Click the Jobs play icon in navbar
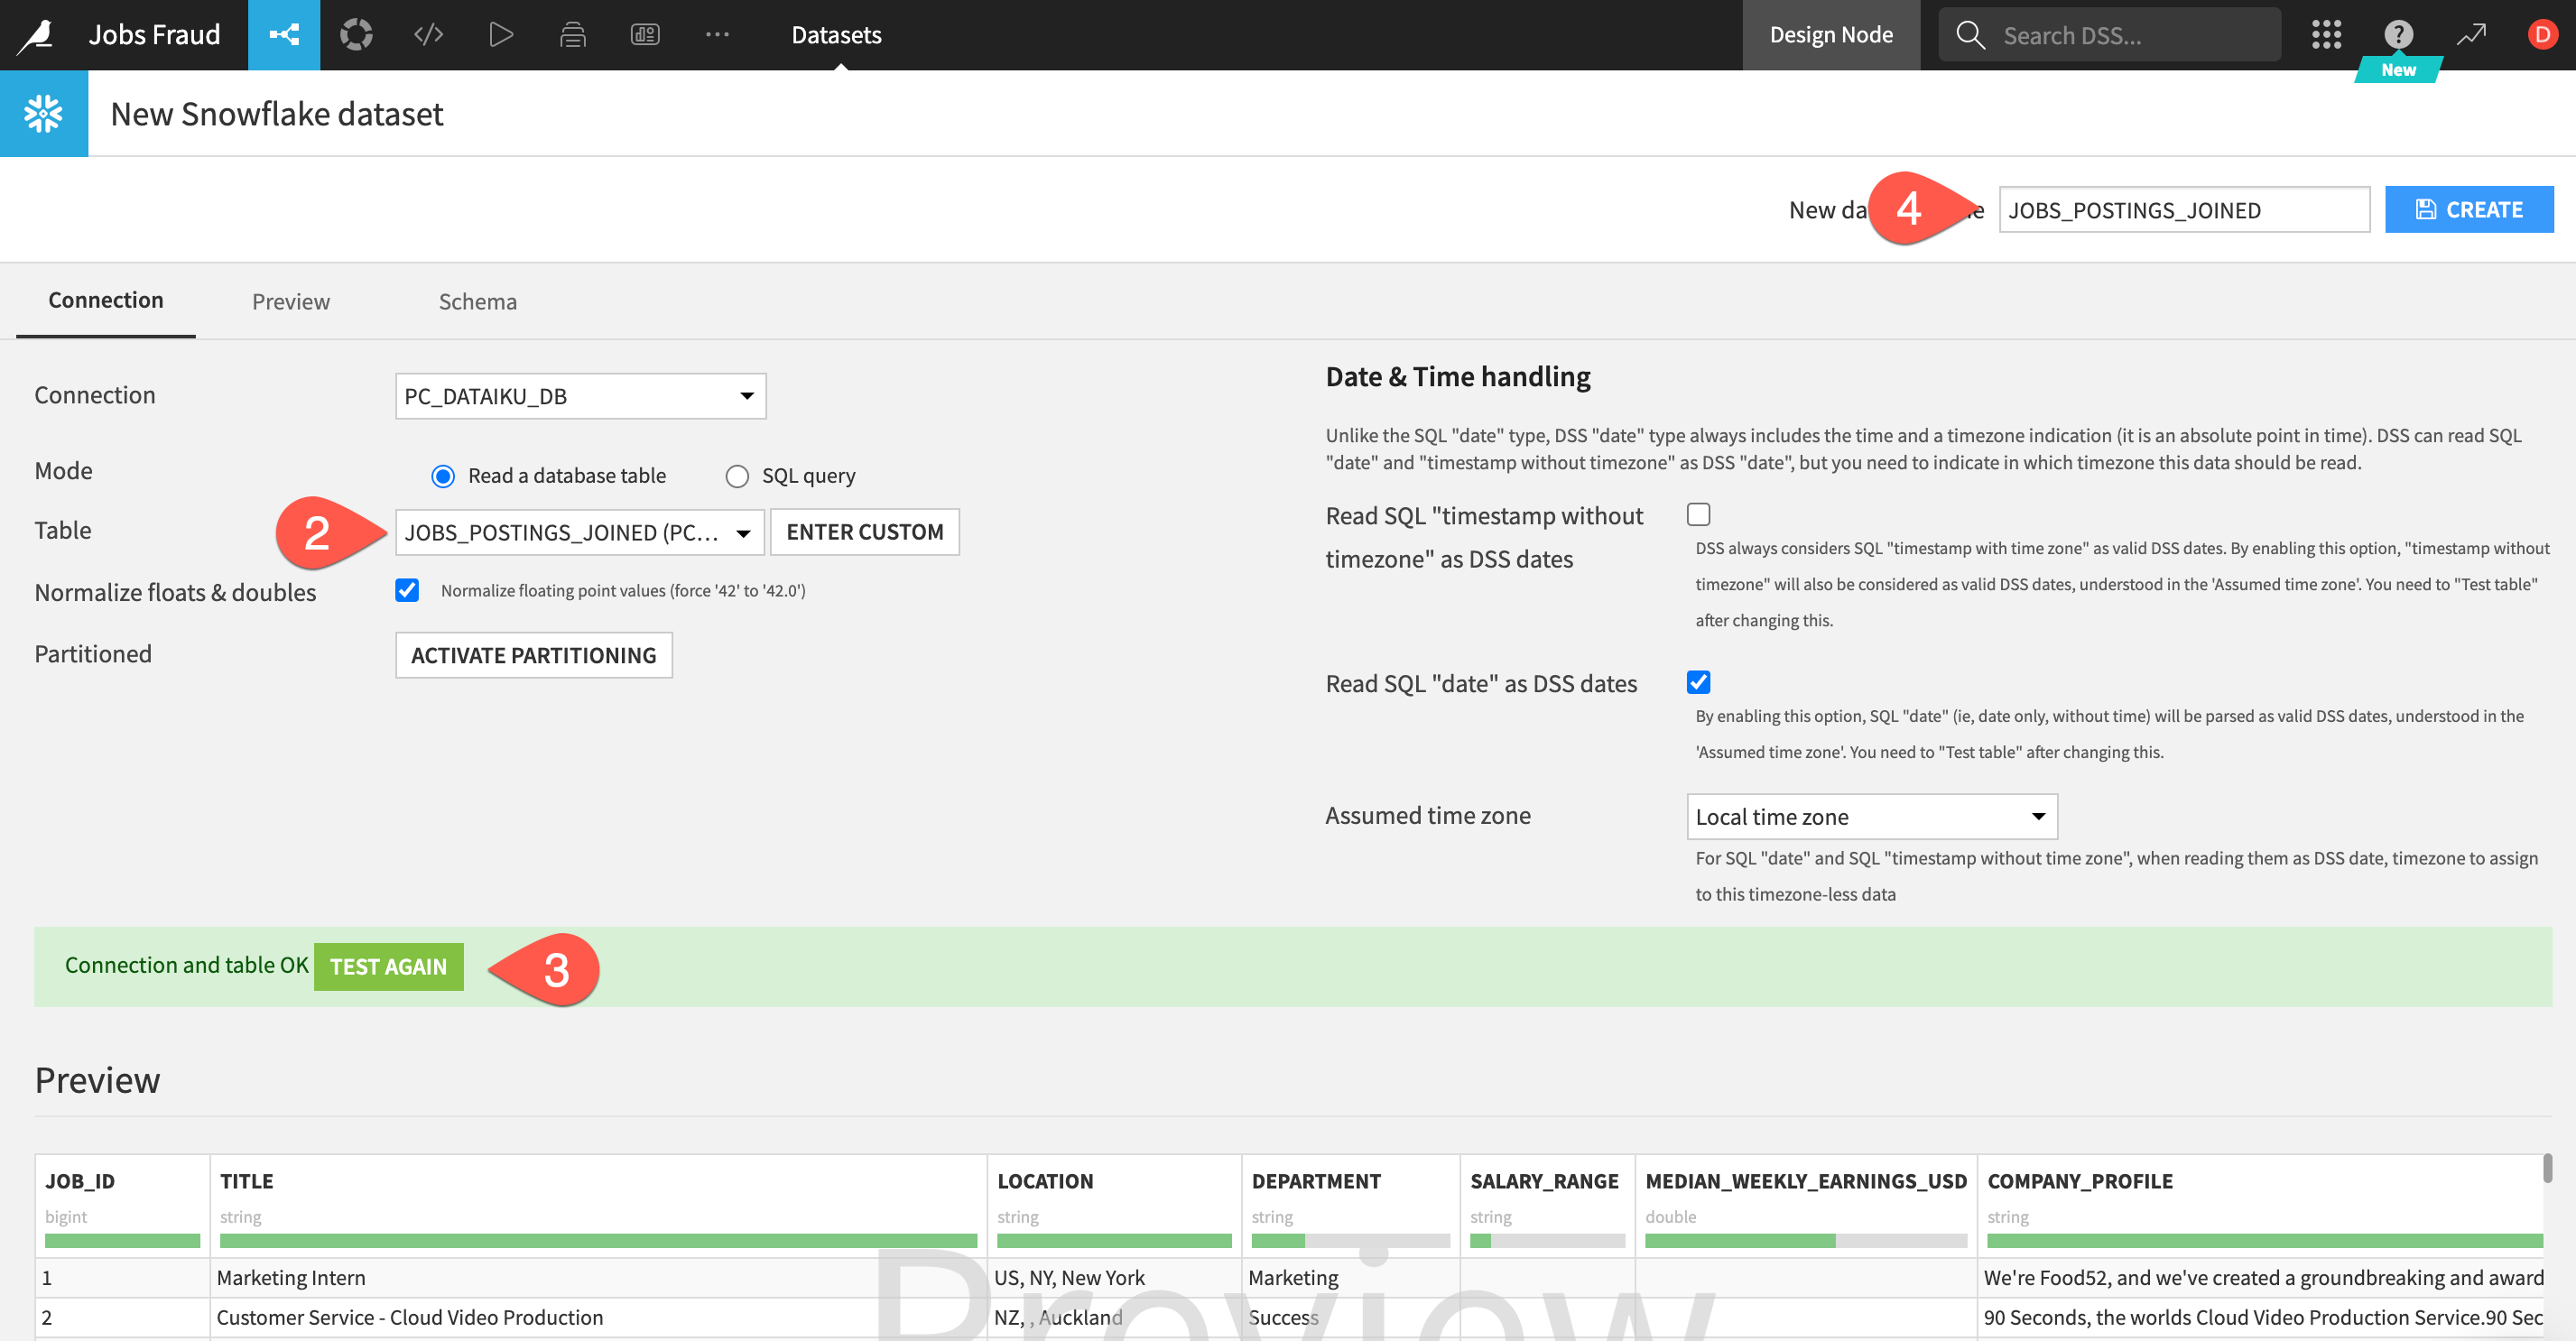Viewport: 2576px width, 1341px height. (500, 35)
